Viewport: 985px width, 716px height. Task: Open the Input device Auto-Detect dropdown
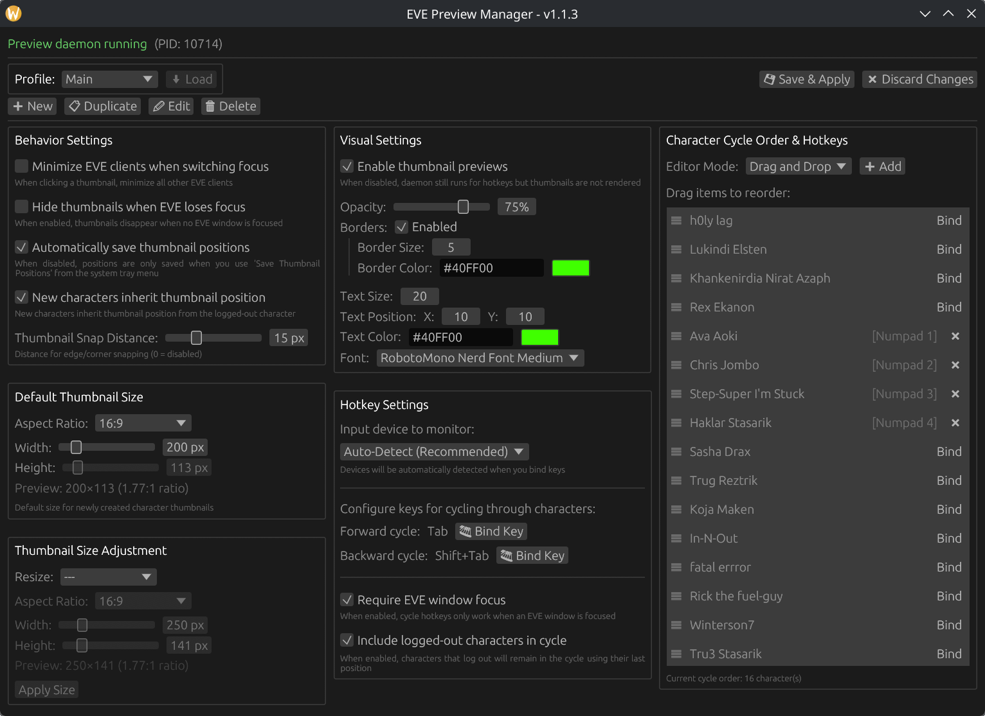pyautogui.click(x=435, y=451)
